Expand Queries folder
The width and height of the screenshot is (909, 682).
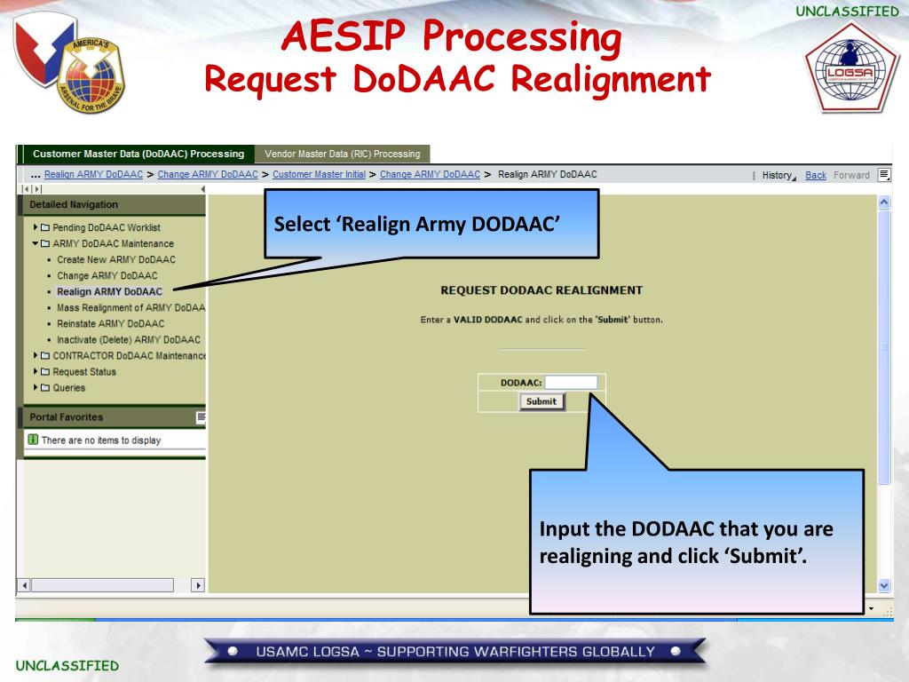coord(36,387)
